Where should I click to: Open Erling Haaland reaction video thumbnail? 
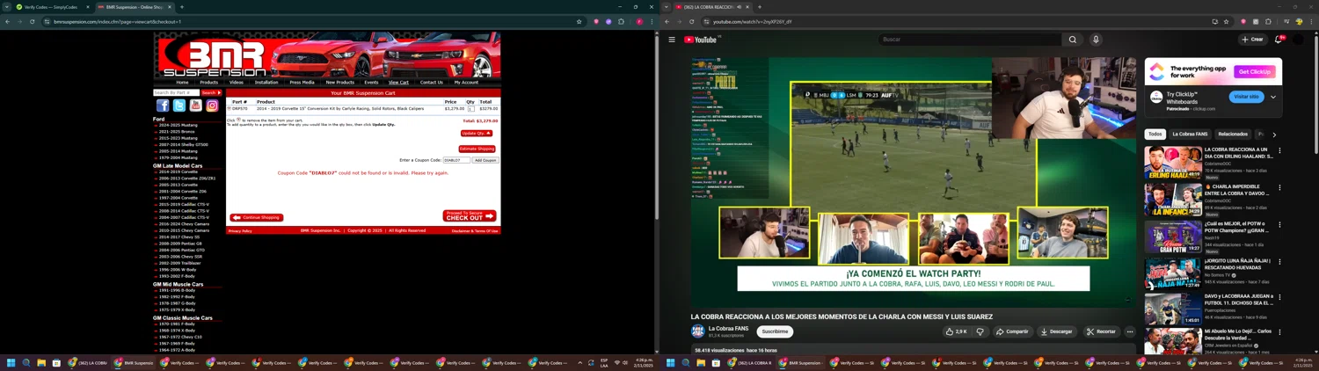point(1173,164)
